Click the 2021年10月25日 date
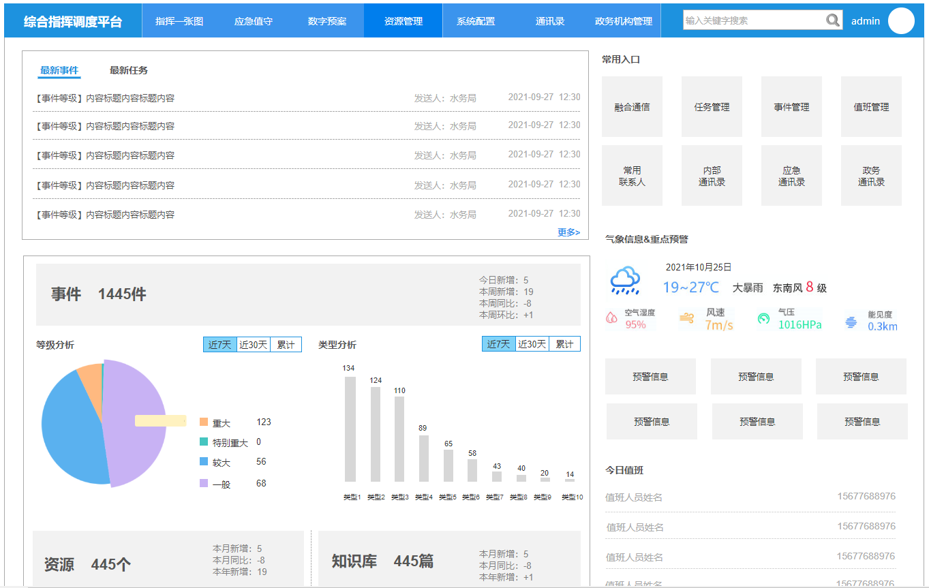The height and width of the screenshot is (588, 929). point(699,267)
